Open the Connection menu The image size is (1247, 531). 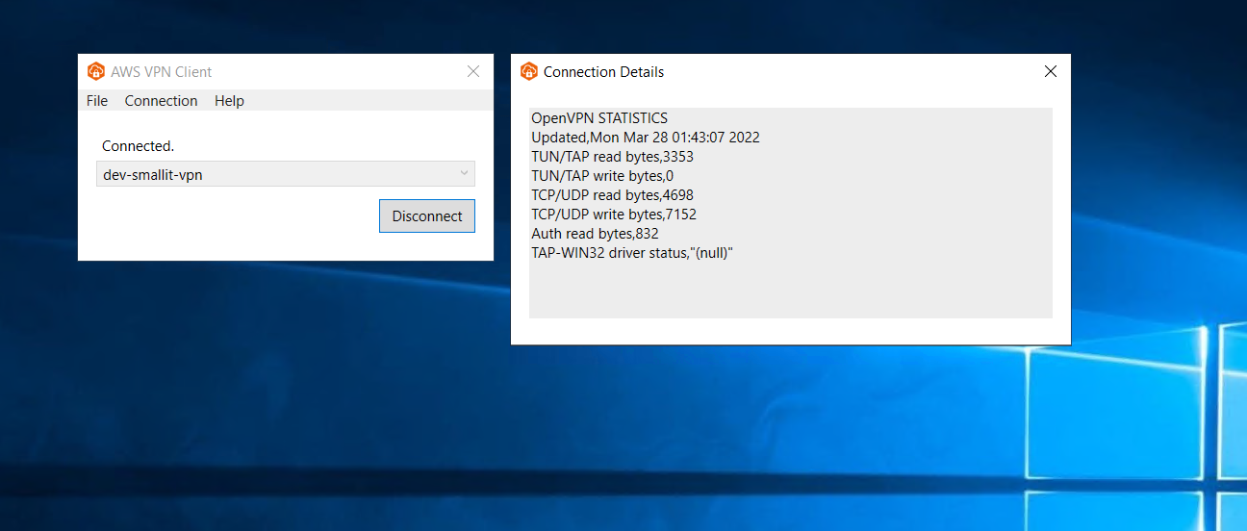pos(161,101)
